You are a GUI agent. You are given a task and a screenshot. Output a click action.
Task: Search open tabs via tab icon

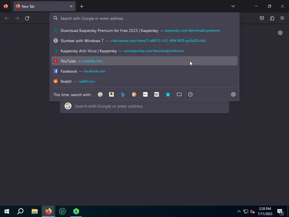click(179, 94)
